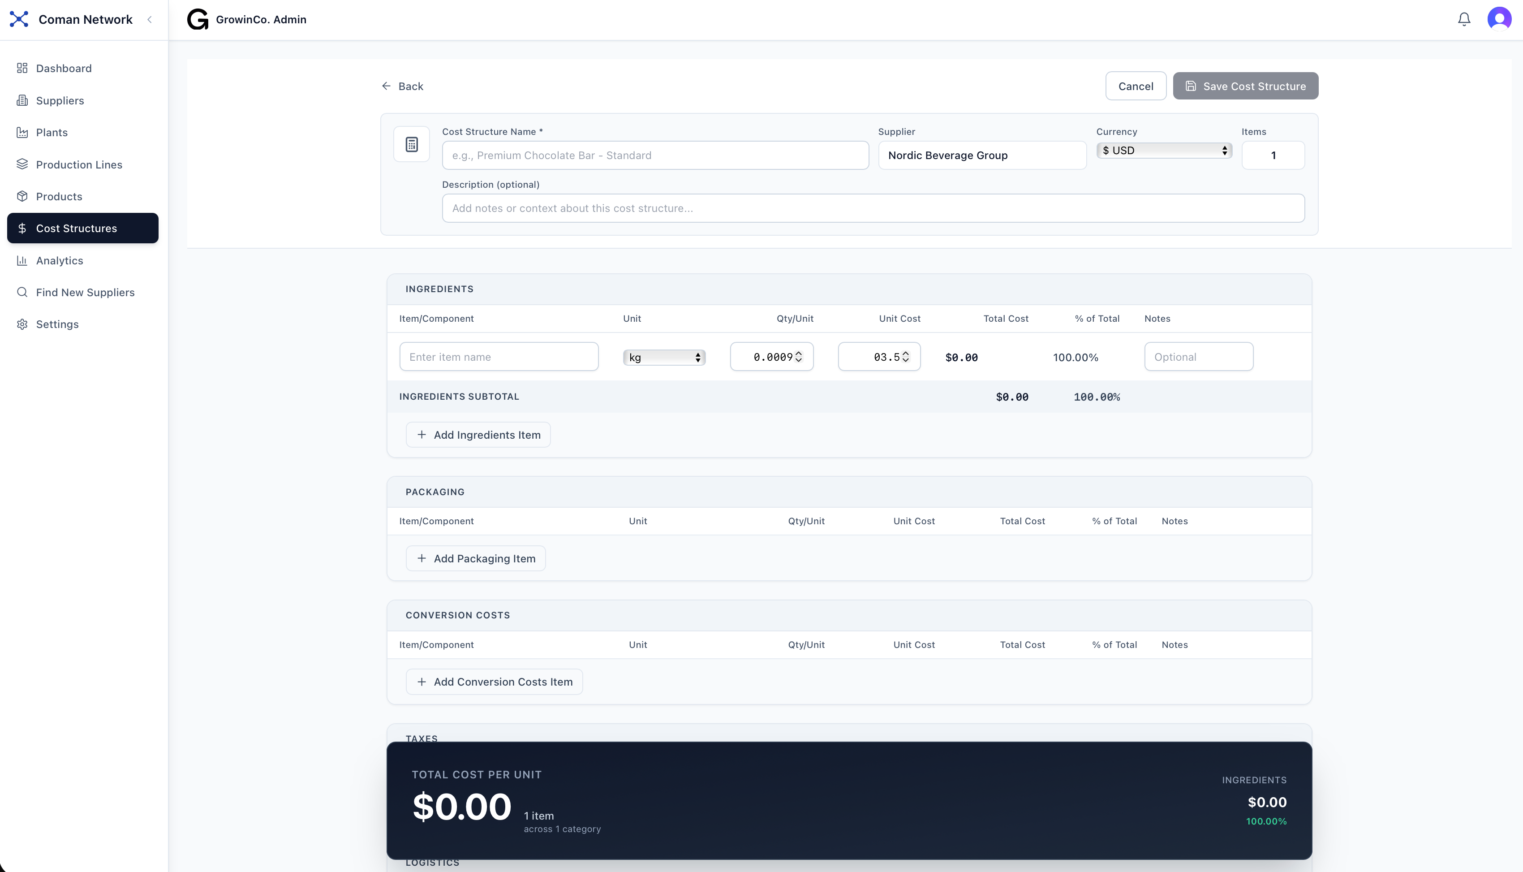The height and width of the screenshot is (872, 1523).
Task: Click Save Cost Structure
Action: tap(1245, 86)
